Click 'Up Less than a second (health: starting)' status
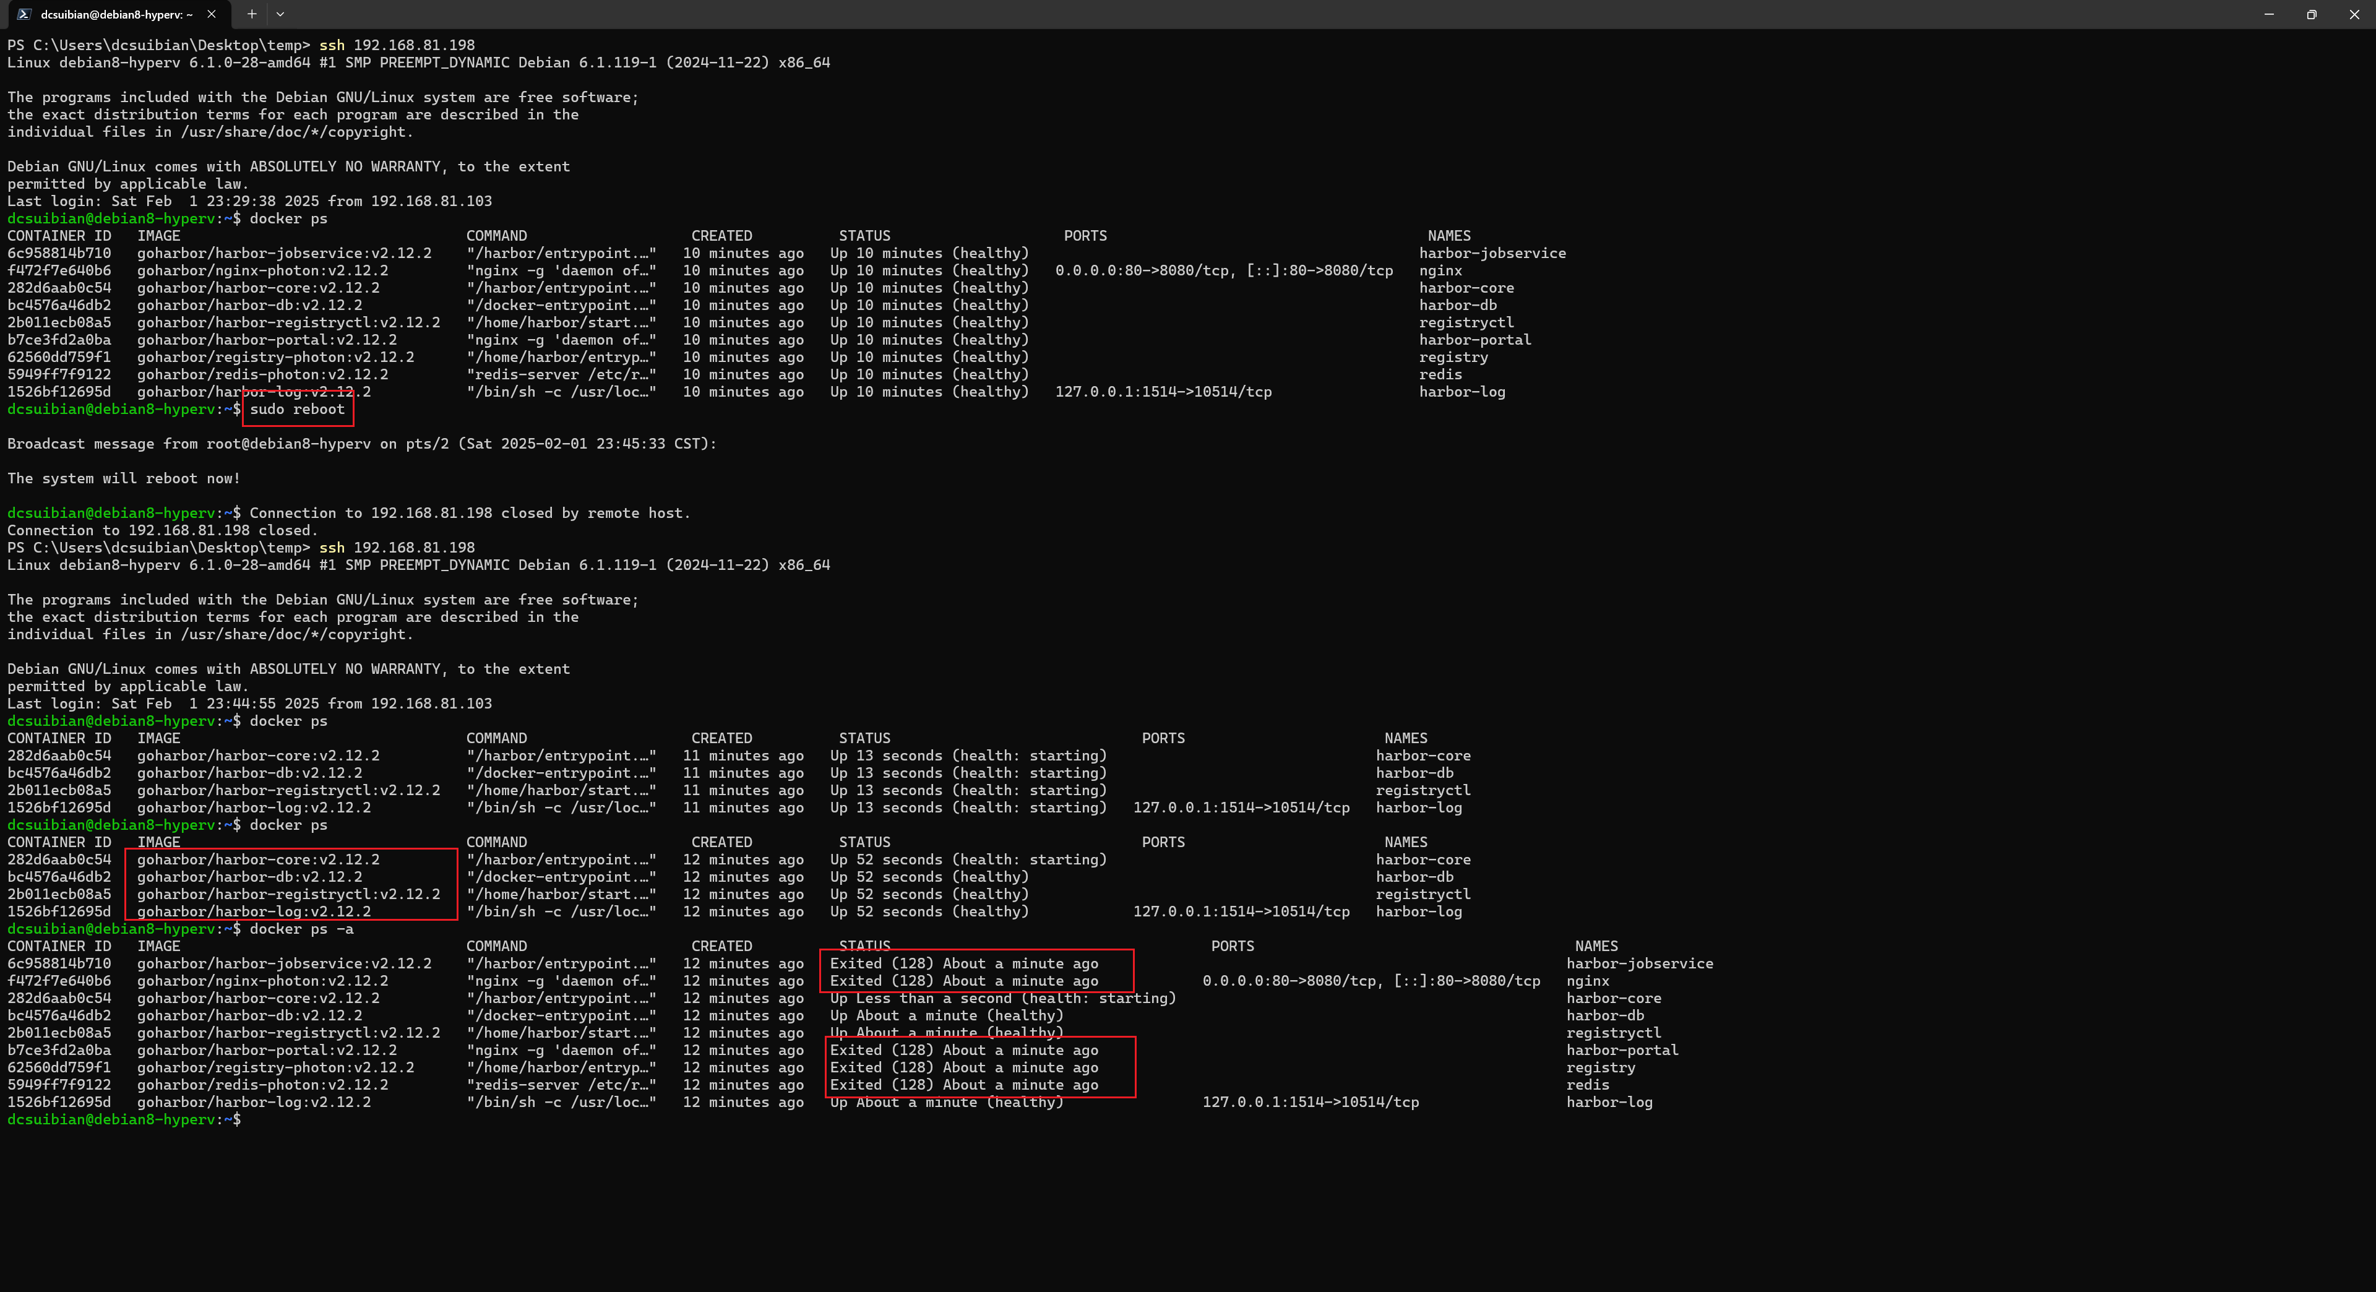The image size is (2376, 1292). pos(1002,998)
